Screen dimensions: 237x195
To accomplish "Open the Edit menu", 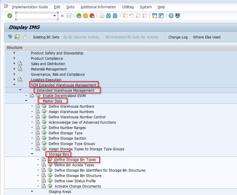I will pos(57,7).
